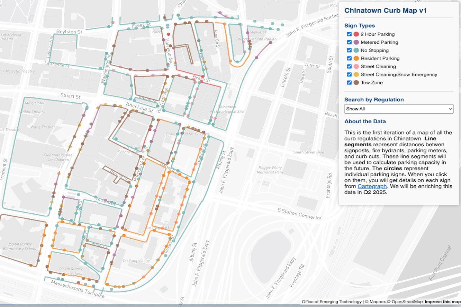
Task: Click the purple metered marker beside the Stillwater label
Action: coord(247,33)
